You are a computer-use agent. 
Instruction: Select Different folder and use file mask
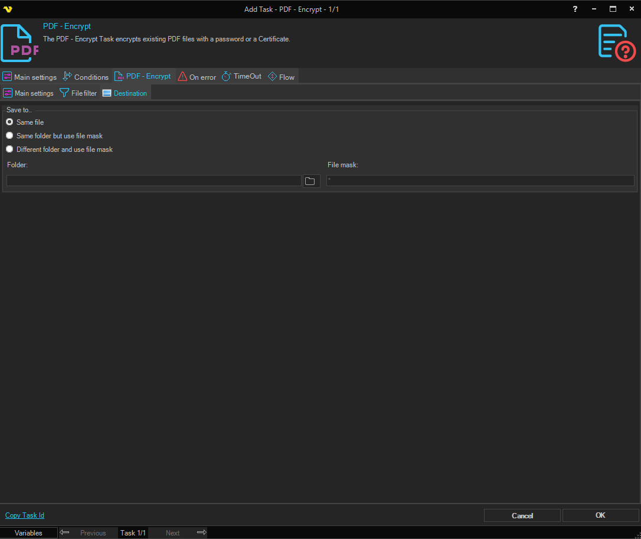tap(9, 150)
